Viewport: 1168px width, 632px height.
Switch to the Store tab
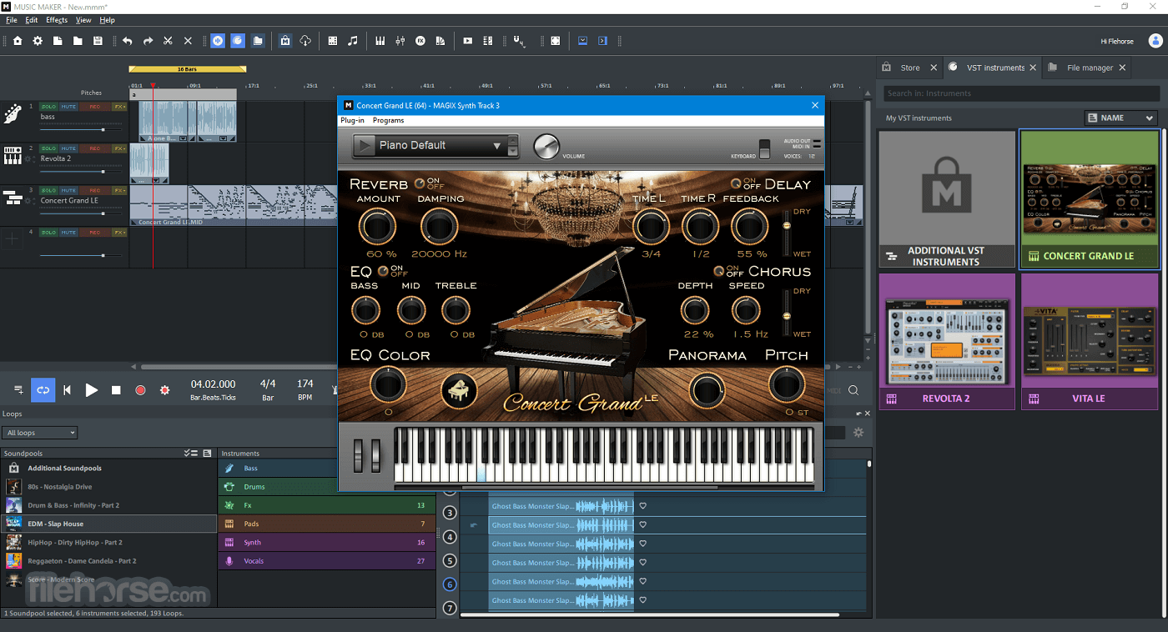[910, 68]
